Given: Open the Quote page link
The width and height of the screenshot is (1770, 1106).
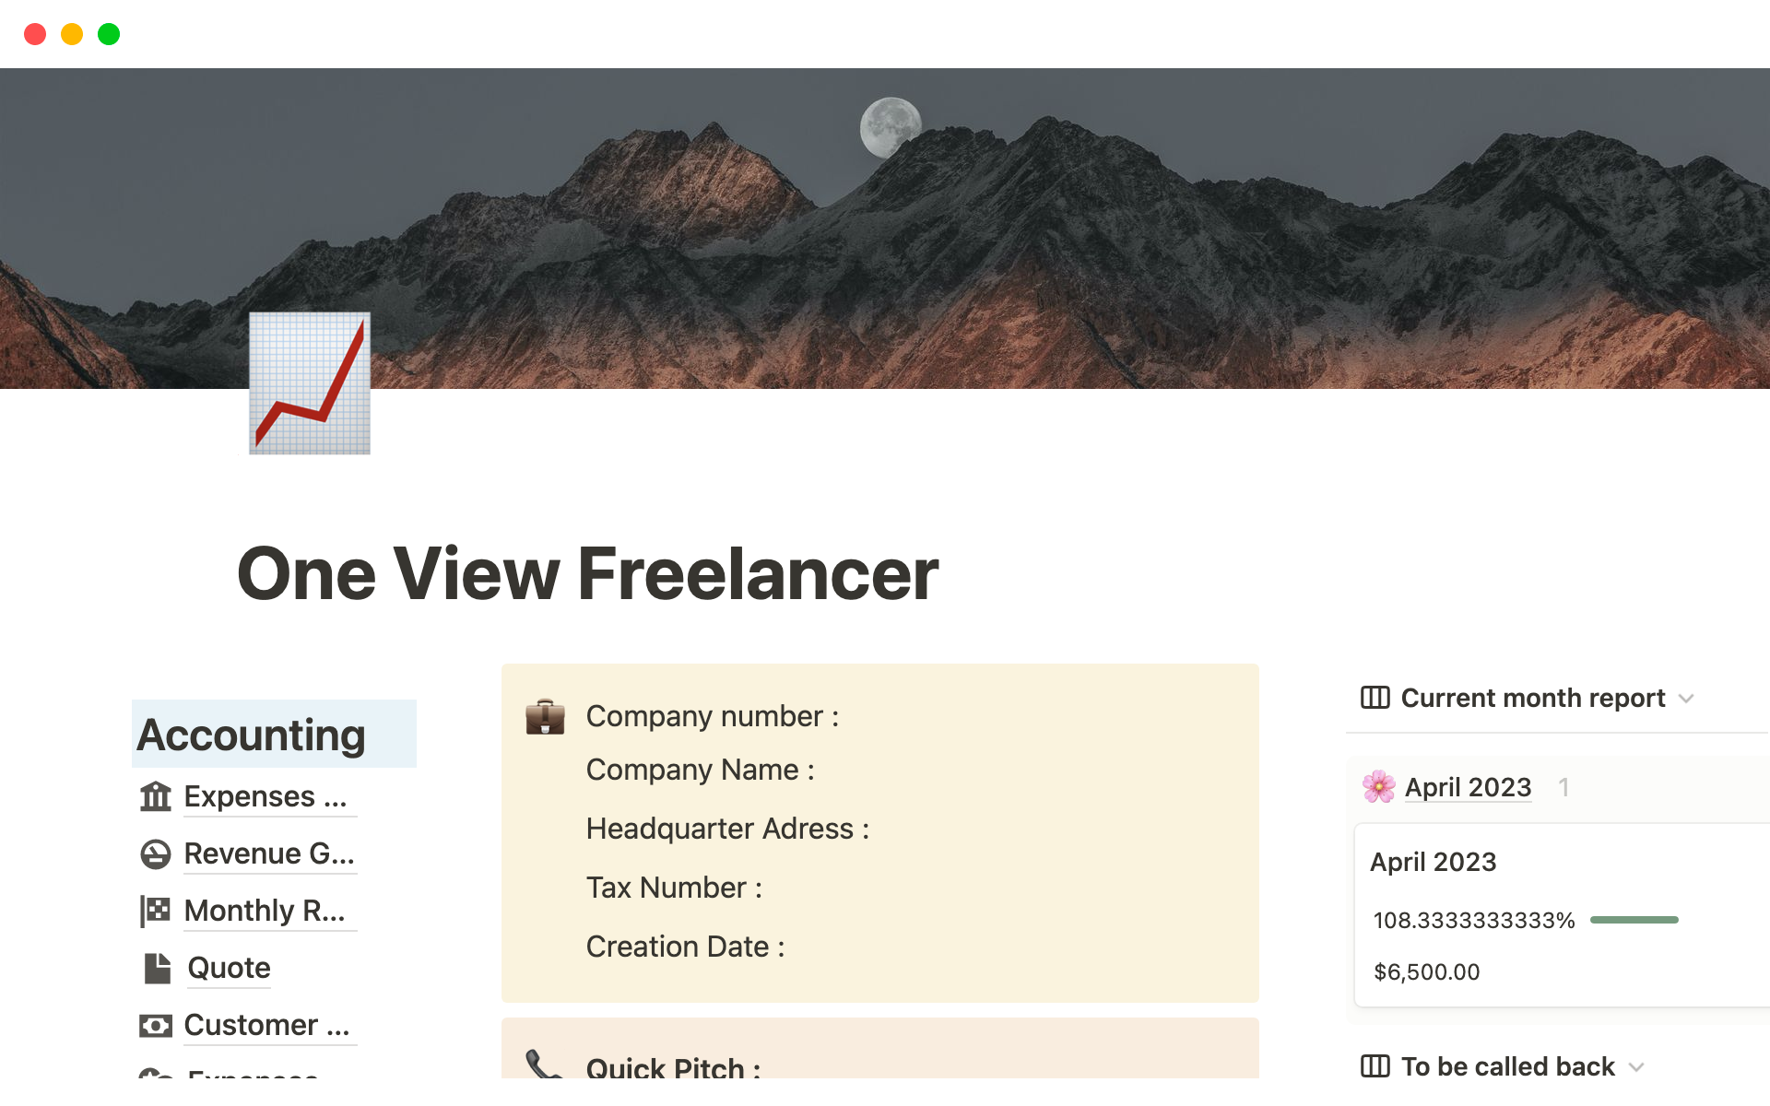Looking at the screenshot, I should click(229, 968).
